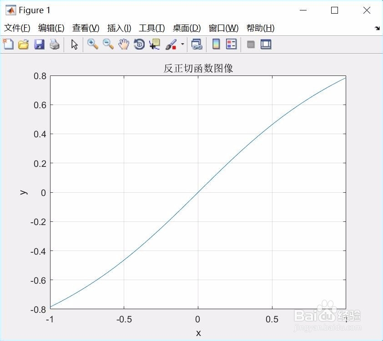The image size is (383, 341).
Task: Click the New Figure icon
Action: tap(8, 45)
